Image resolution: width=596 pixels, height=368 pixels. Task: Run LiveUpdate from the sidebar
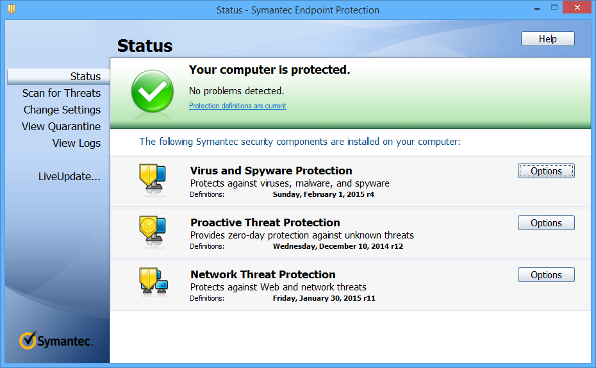click(x=69, y=176)
